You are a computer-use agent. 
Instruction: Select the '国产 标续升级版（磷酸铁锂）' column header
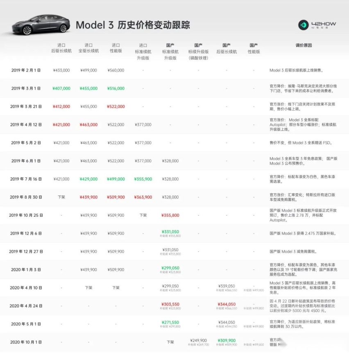pyautogui.click(x=198, y=52)
